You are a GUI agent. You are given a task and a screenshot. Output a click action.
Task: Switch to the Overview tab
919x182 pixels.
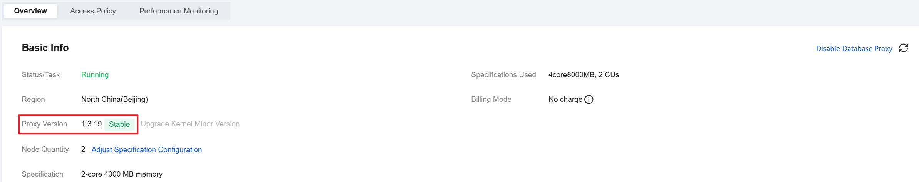pos(30,11)
